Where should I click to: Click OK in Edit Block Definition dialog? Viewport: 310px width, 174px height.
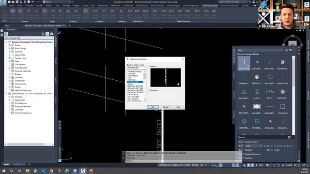(x=153, y=107)
